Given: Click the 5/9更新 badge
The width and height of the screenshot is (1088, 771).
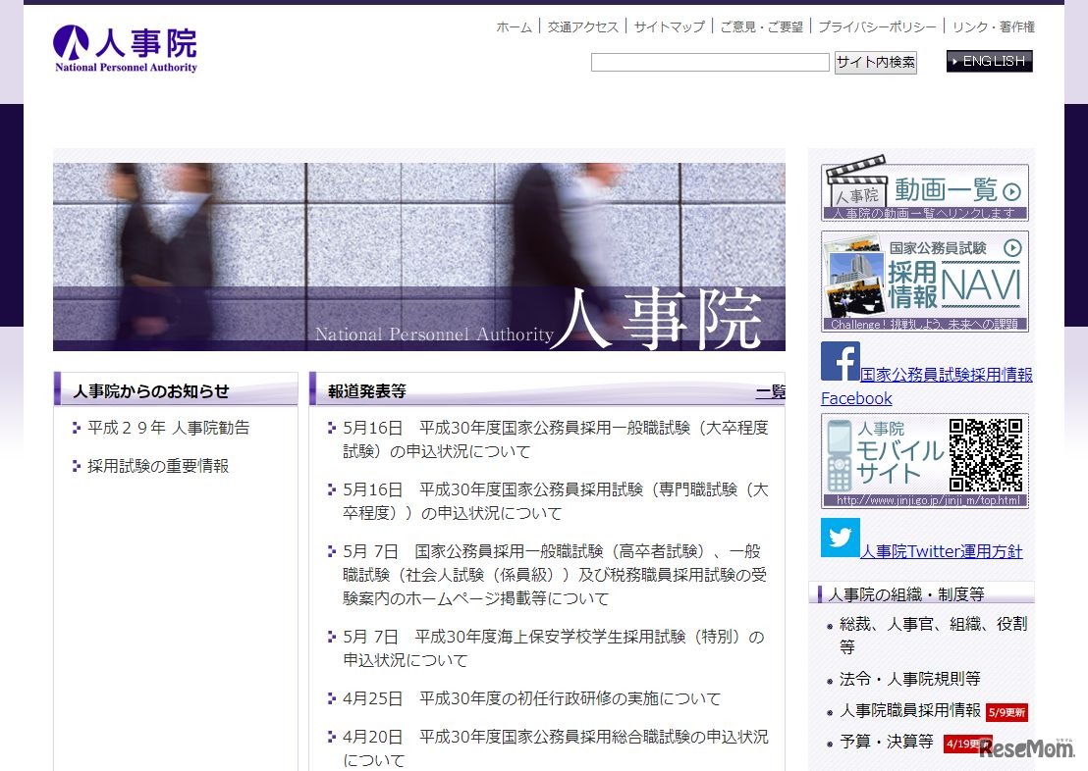Looking at the screenshot, I should pos(1006,712).
